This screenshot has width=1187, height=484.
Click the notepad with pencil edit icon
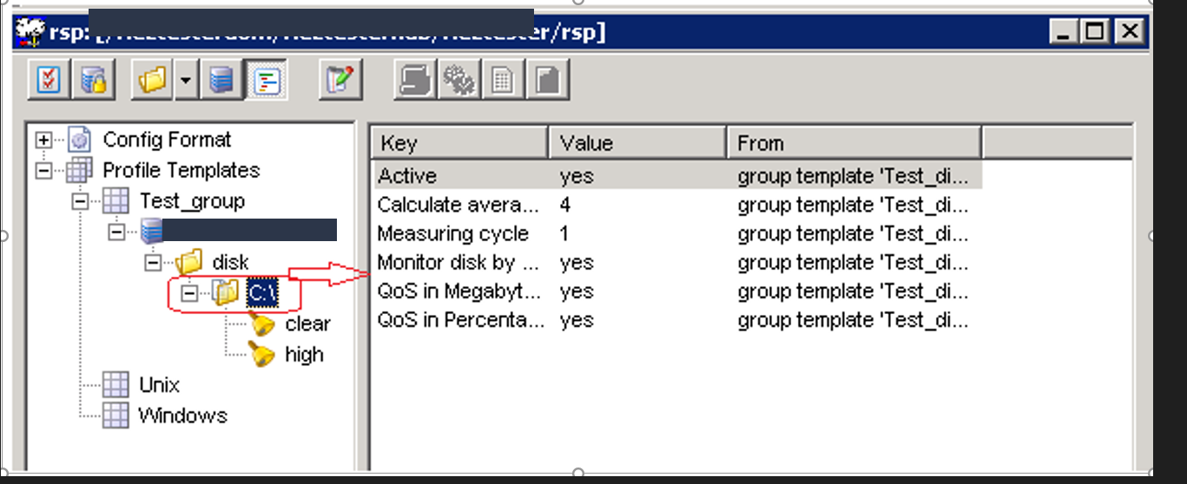pos(340,81)
